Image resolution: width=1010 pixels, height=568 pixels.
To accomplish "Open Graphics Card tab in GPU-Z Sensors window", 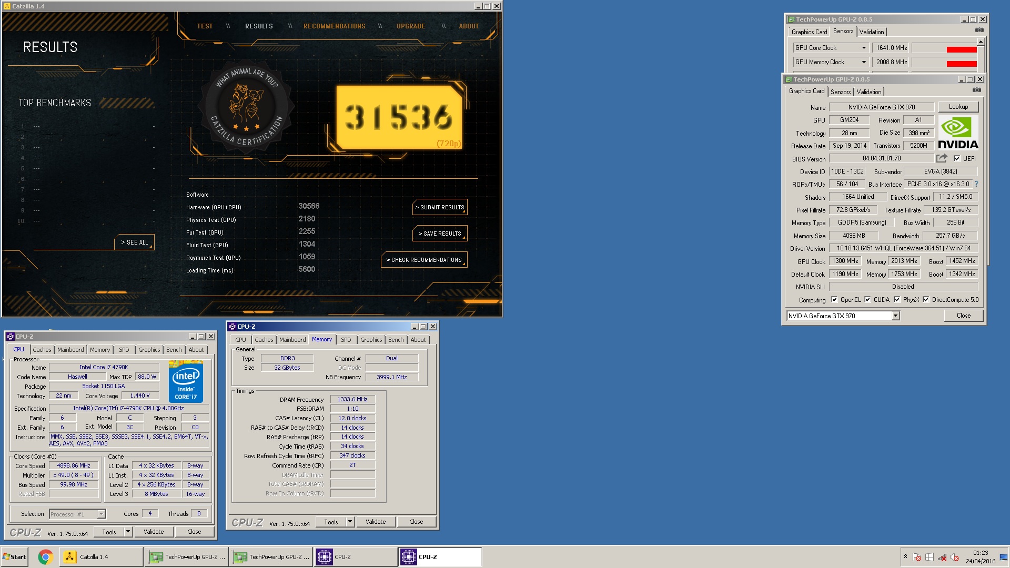I will coord(809,32).
